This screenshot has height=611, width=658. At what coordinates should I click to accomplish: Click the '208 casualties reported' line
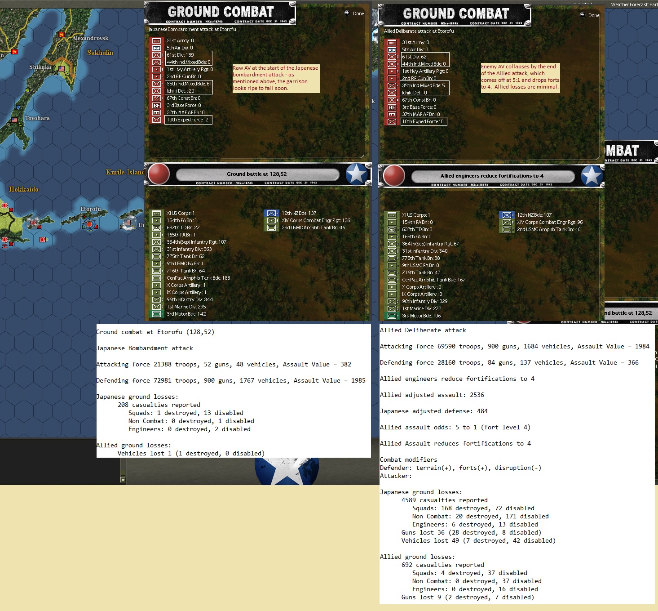click(159, 405)
